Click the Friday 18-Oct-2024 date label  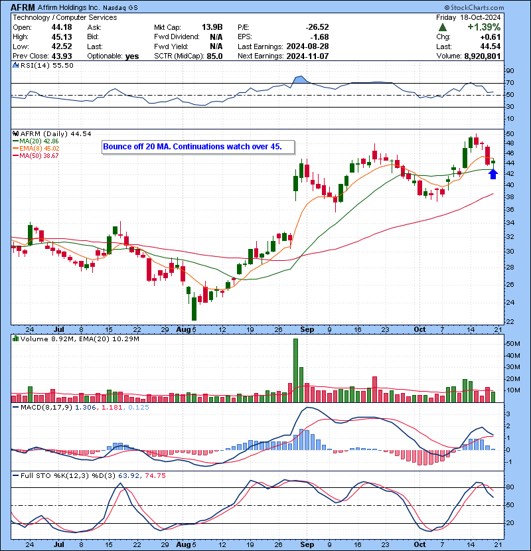(468, 17)
